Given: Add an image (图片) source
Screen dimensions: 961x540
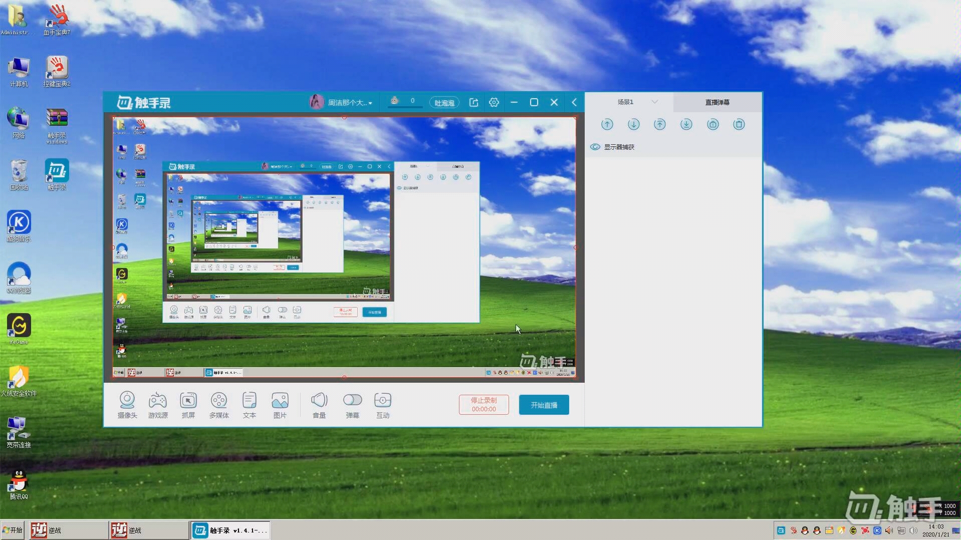Looking at the screenshot, I should pos(280,405).
